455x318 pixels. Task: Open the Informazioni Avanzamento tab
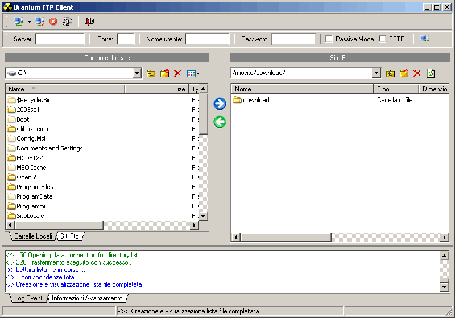pos(87,298)
